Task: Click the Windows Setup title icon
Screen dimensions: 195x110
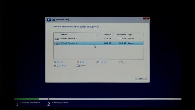Action: point(54,20)
